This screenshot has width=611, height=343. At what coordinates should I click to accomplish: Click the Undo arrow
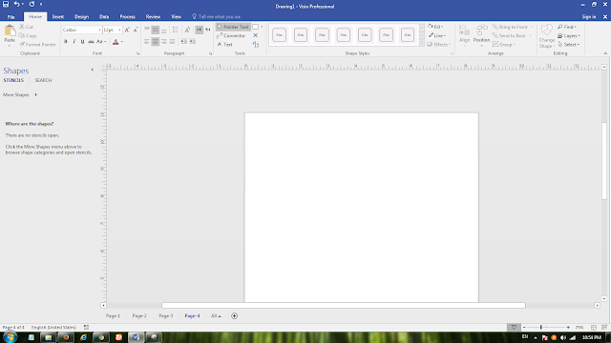[x=17, y=4]
